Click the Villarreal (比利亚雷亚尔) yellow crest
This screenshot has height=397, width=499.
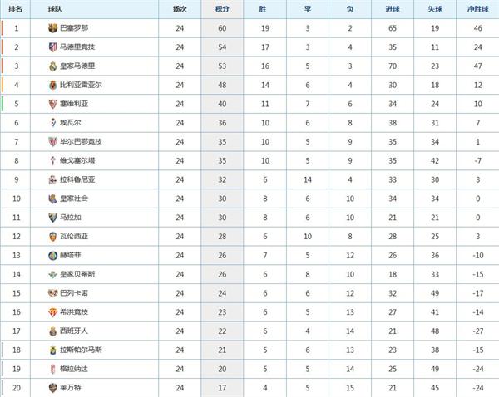[x=53, y=85]
